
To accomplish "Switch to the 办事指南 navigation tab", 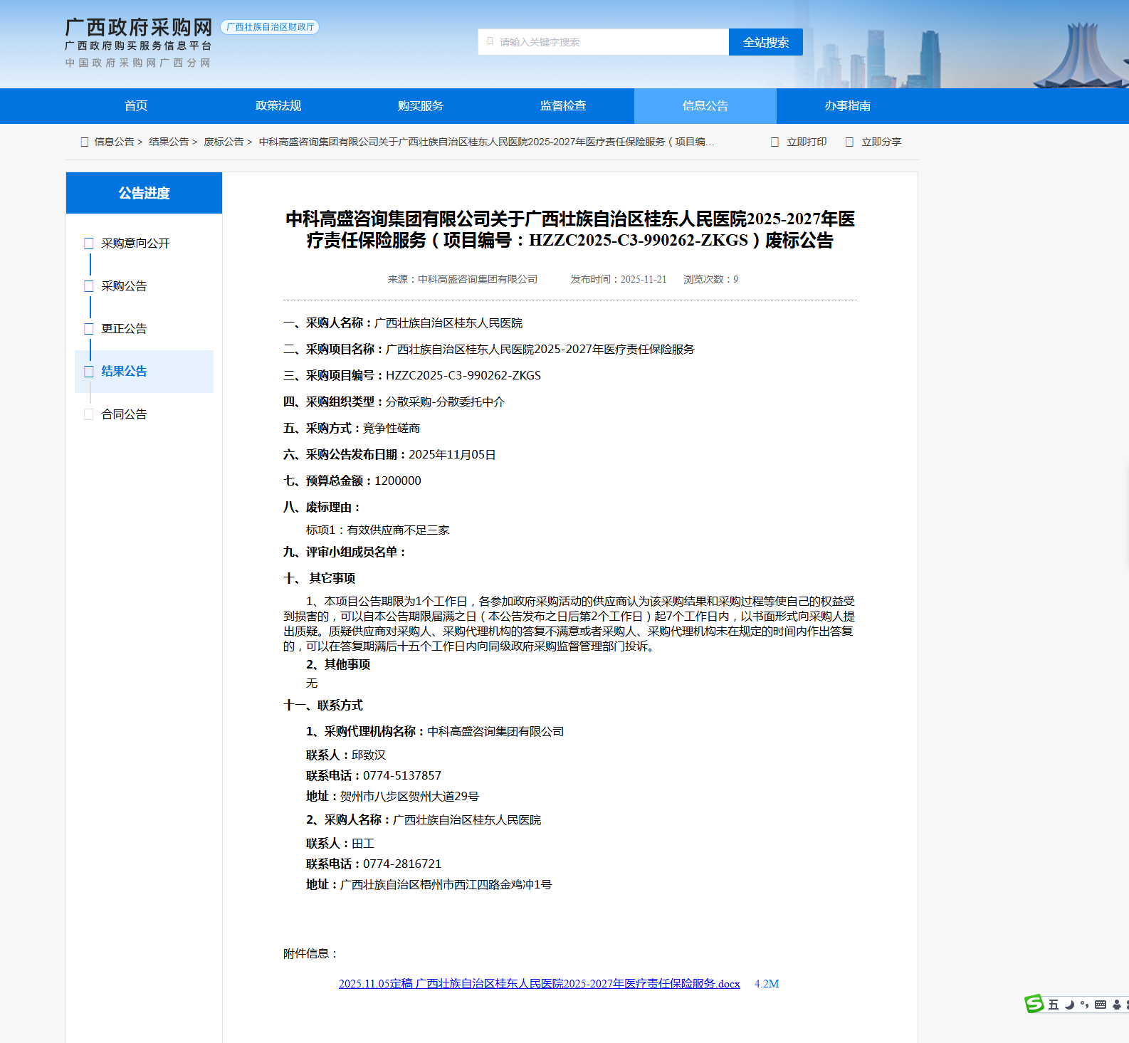I will point(847,106).
